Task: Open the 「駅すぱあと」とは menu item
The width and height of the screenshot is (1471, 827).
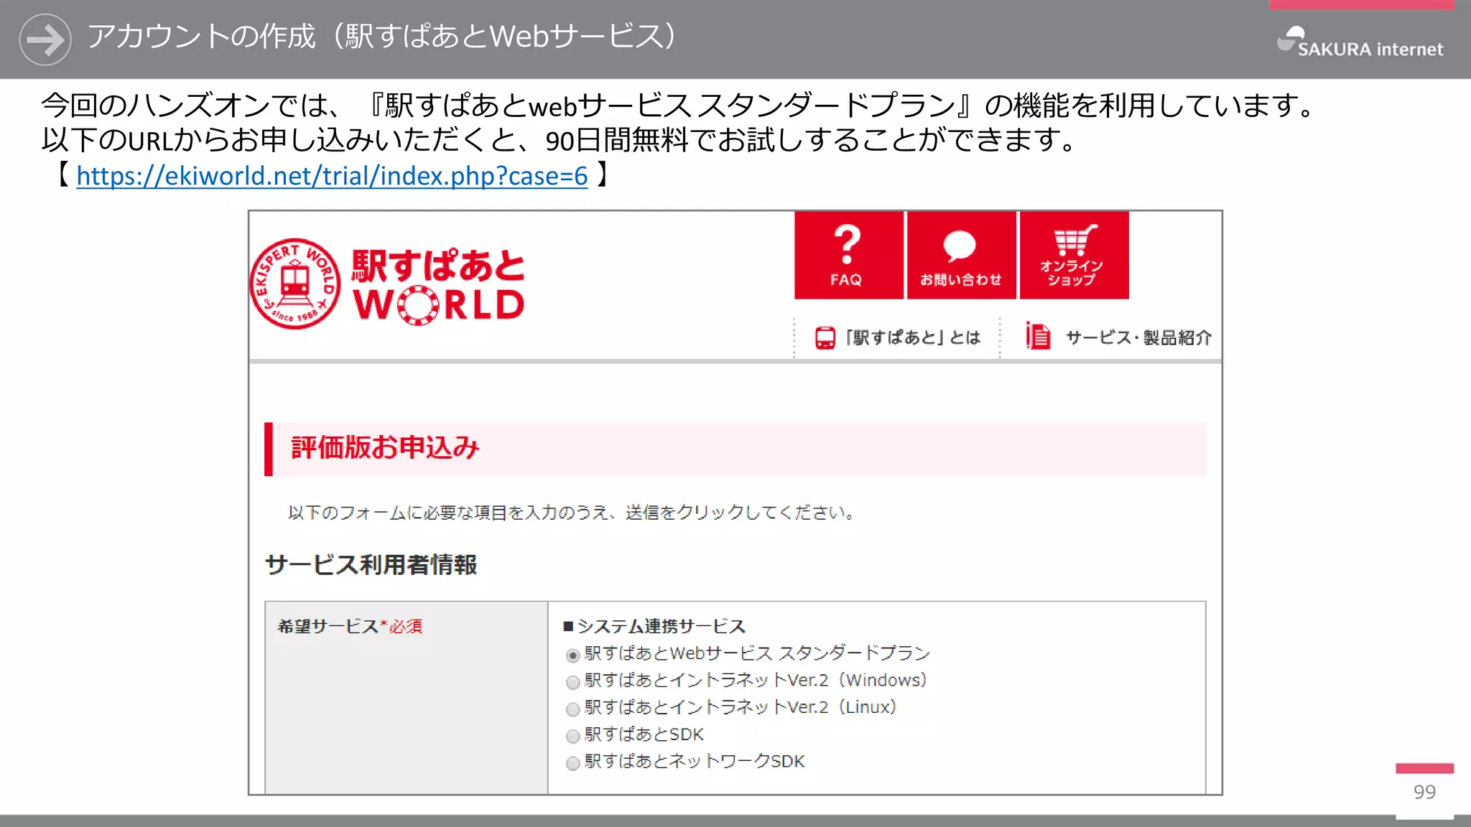Action: click(898, 337)
